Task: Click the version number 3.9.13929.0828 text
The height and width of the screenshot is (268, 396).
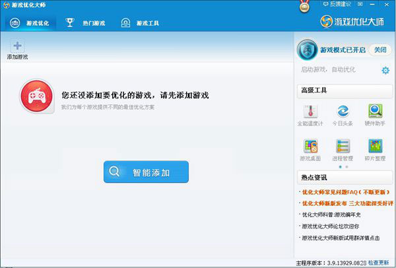Action: point(346,263)
